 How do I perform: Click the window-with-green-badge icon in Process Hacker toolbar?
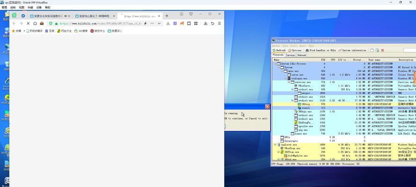click(x=377, y=50)
